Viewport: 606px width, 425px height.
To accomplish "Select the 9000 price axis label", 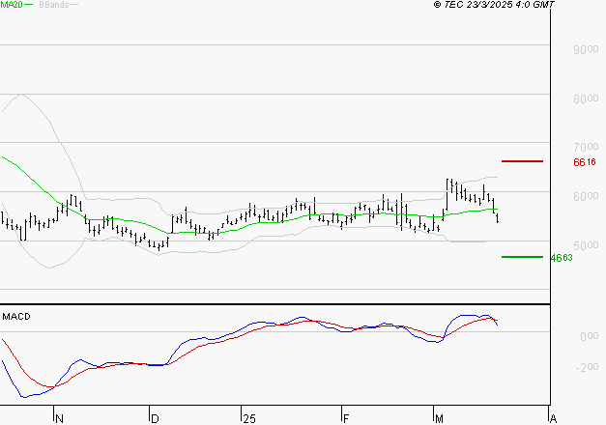I will (584, 49).
